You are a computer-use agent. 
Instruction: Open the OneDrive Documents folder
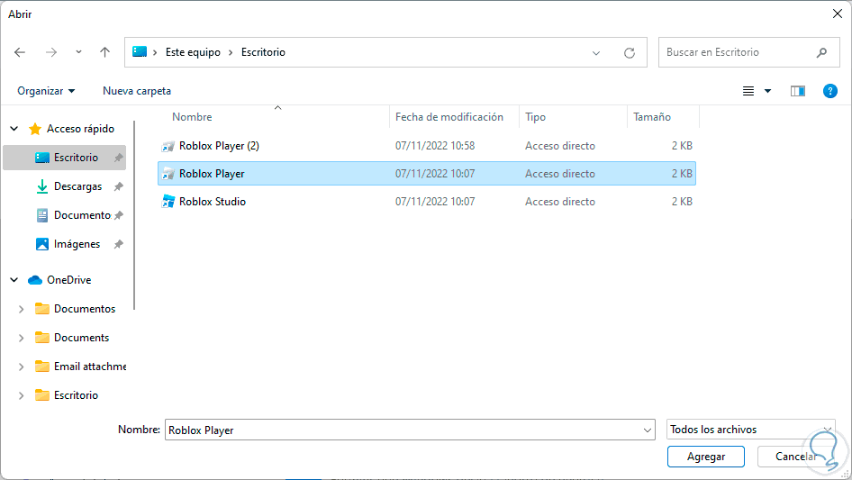[81, 338]
